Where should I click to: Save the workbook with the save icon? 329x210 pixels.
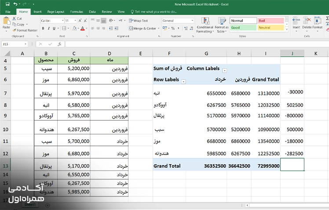pos(7,4)
